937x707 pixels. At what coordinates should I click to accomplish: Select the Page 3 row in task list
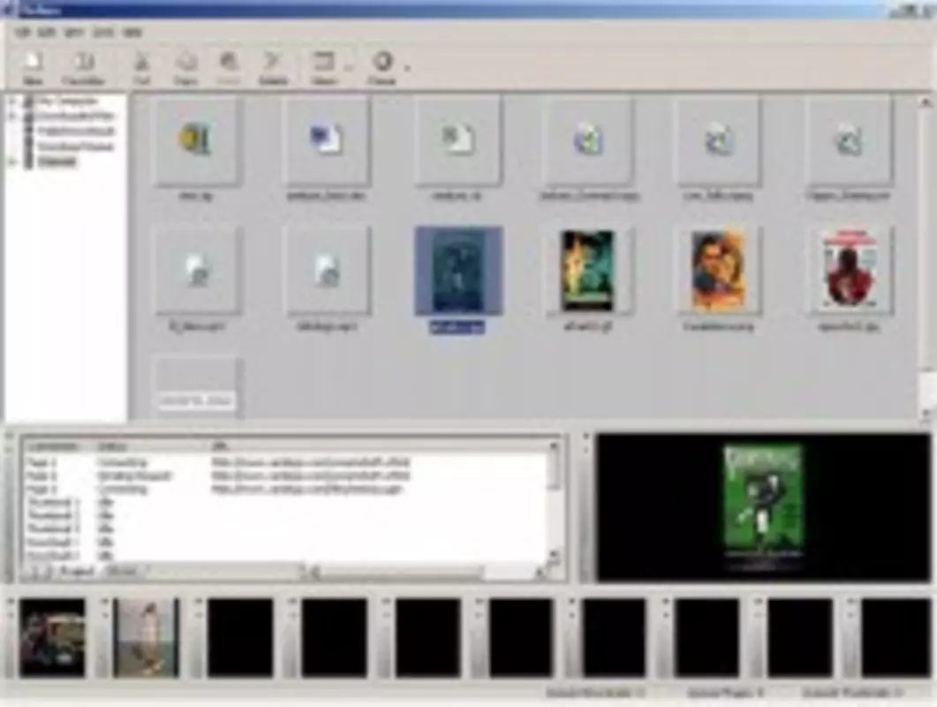(284, 489)
